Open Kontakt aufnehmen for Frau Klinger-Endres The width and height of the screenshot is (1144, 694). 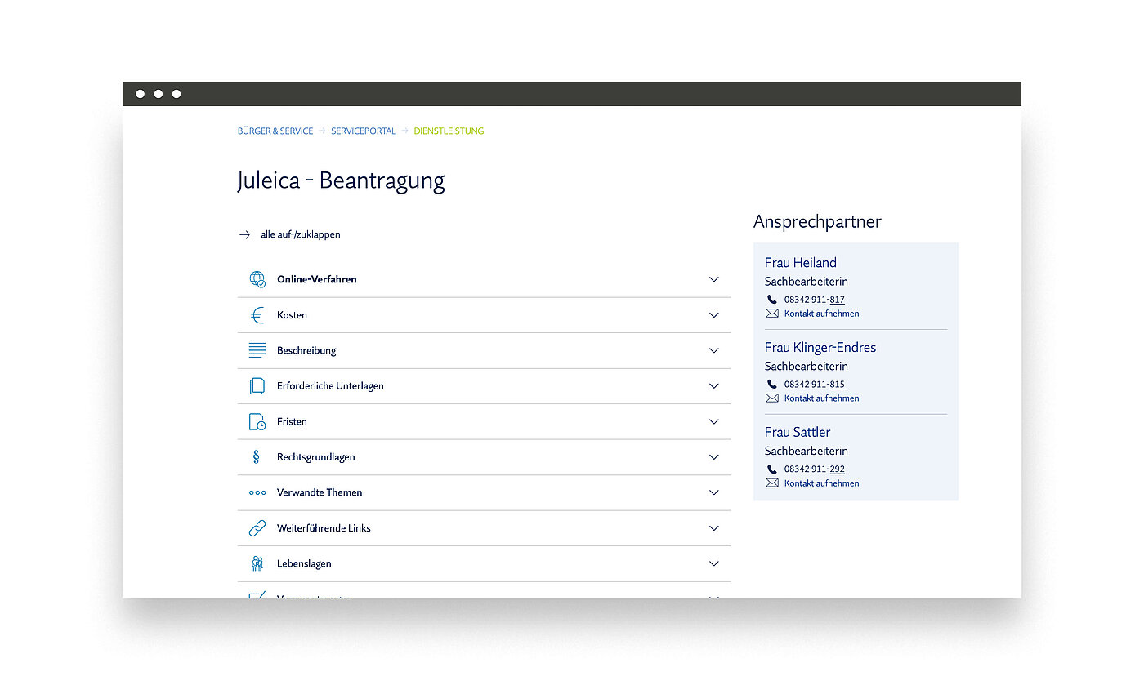[x=822, y=398]
